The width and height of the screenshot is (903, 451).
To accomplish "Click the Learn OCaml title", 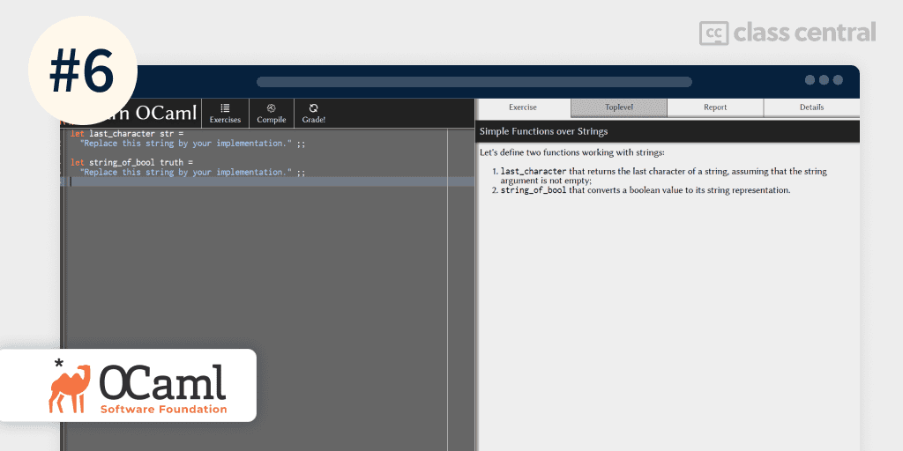I will (x=154, y=113).
